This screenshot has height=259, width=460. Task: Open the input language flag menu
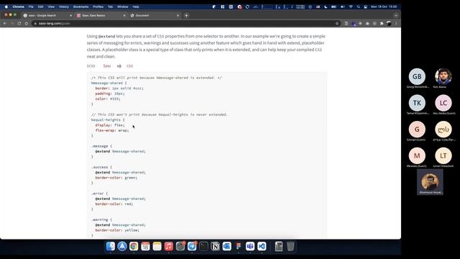click(x=318, y=6)
